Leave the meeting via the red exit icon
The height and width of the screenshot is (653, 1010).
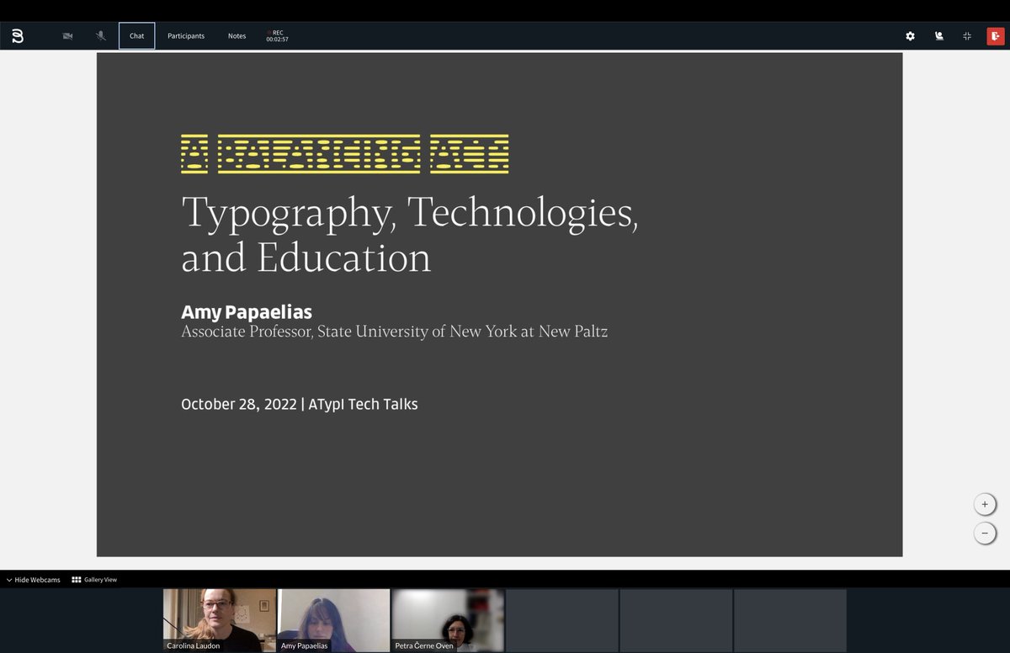995,36
